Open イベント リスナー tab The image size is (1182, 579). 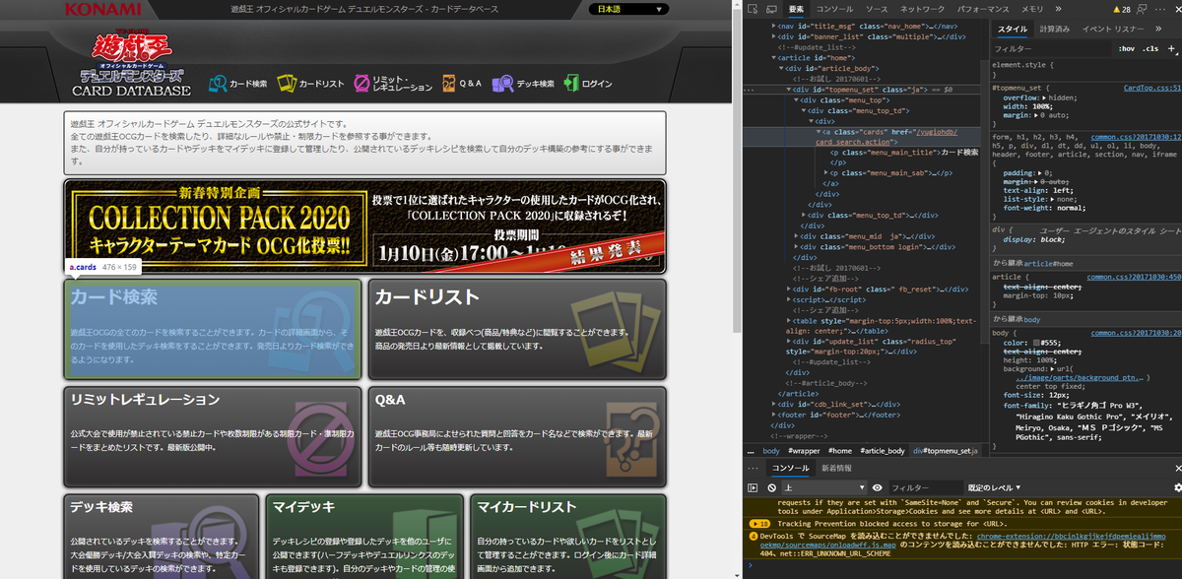pyautogui.click(x=1113, y=29)
